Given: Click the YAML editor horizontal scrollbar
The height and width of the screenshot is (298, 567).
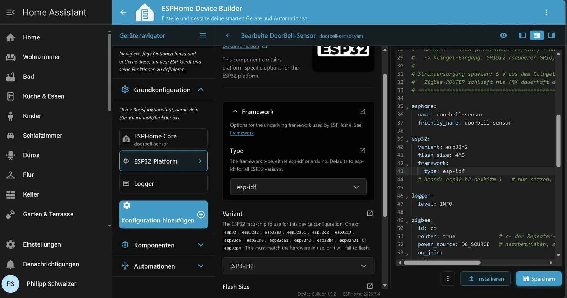Looking at the screenshot, I should (442, 263).
